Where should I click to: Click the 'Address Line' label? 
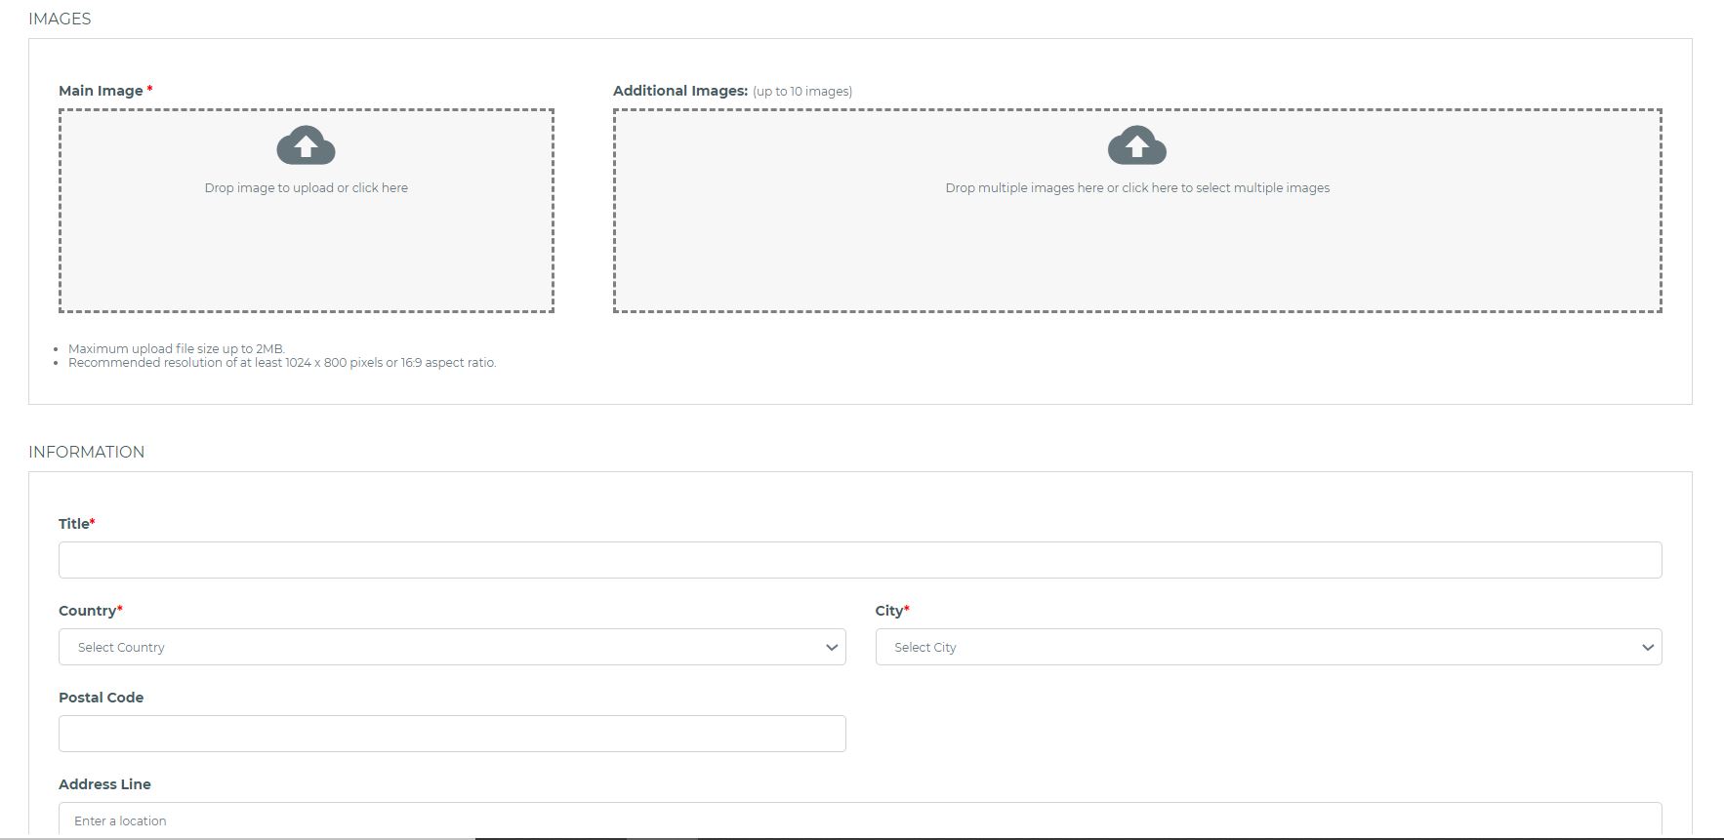coord(104,784)
